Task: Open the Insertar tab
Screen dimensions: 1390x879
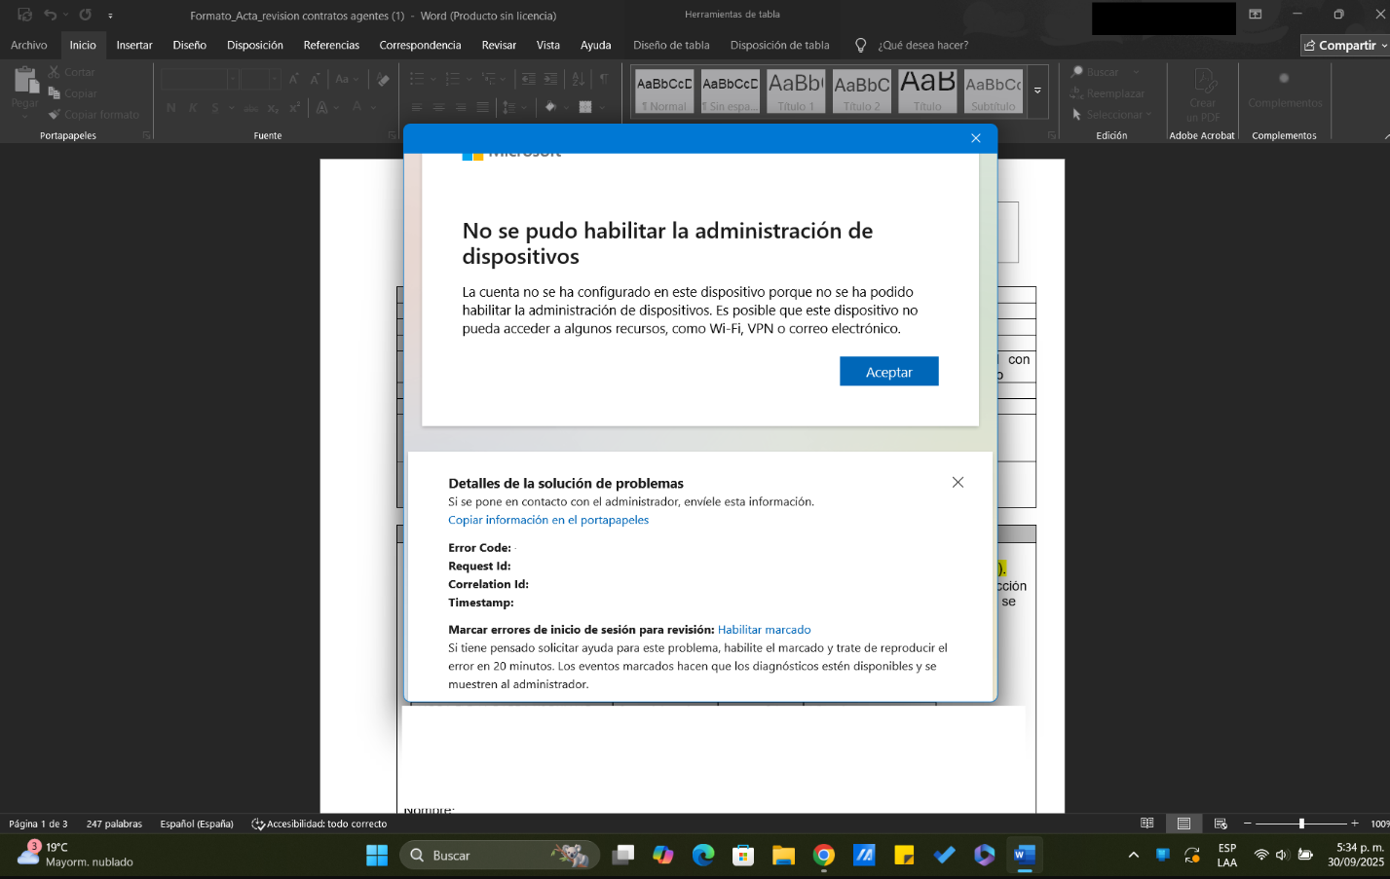Action: pyautogui.click(x=134, y=45)
